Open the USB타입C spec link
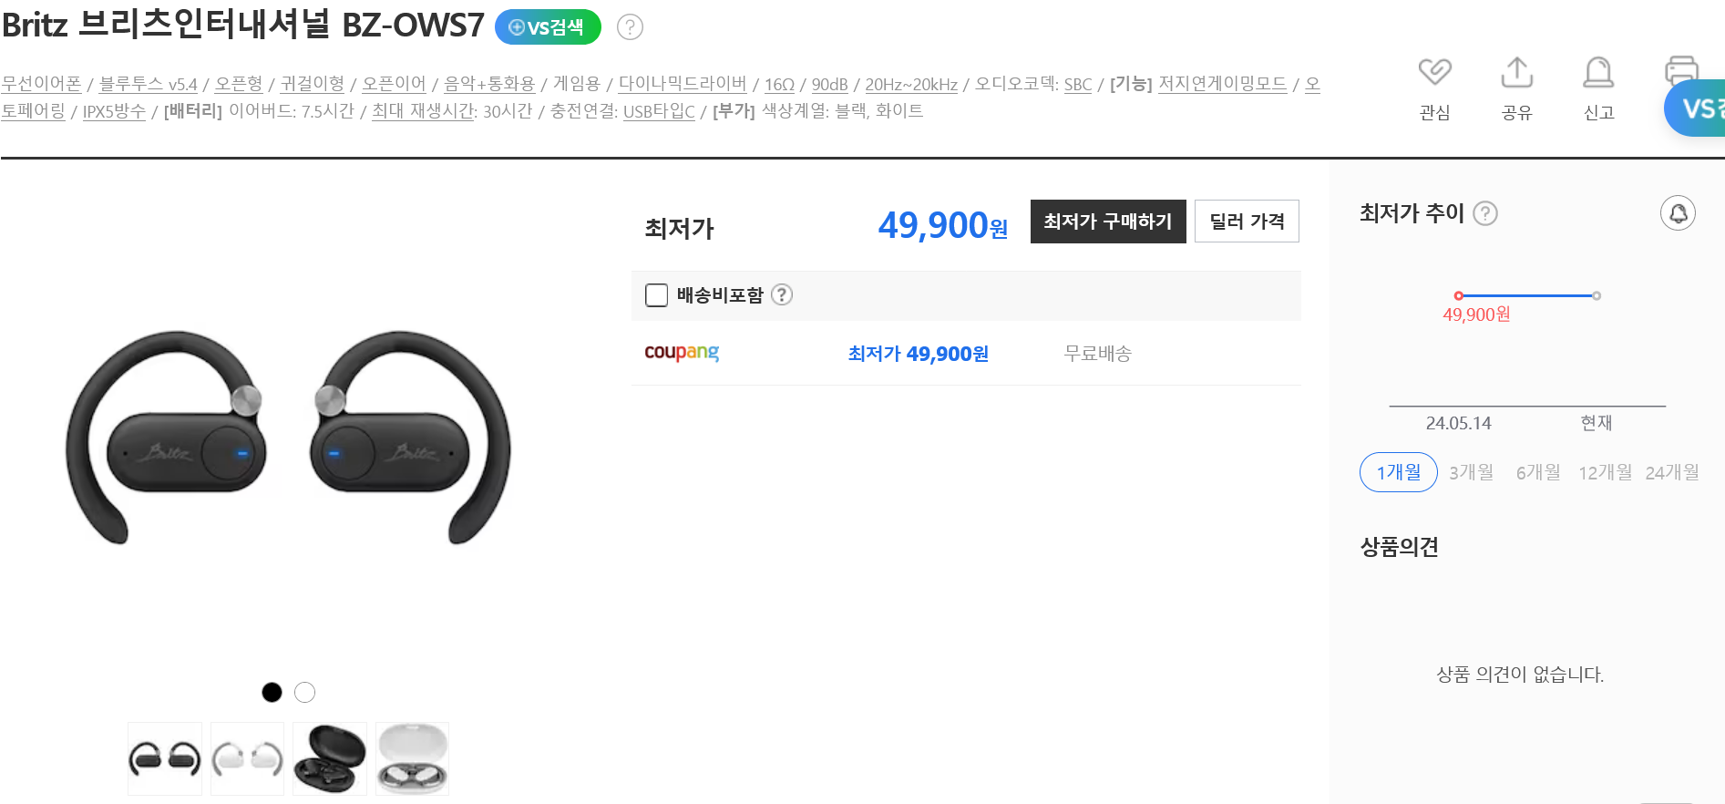 [x=659, y=111]
